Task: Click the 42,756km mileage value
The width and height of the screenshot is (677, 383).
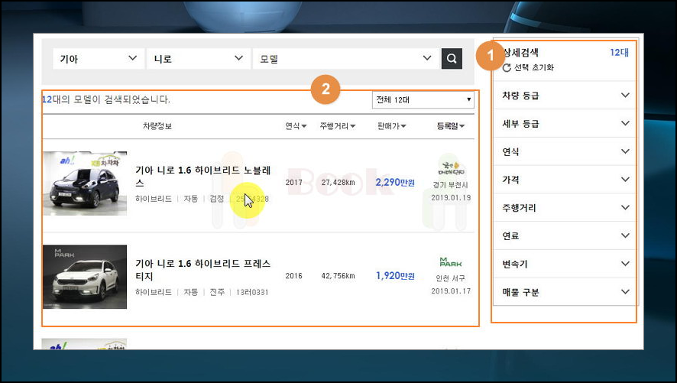Action: (338, 275)
